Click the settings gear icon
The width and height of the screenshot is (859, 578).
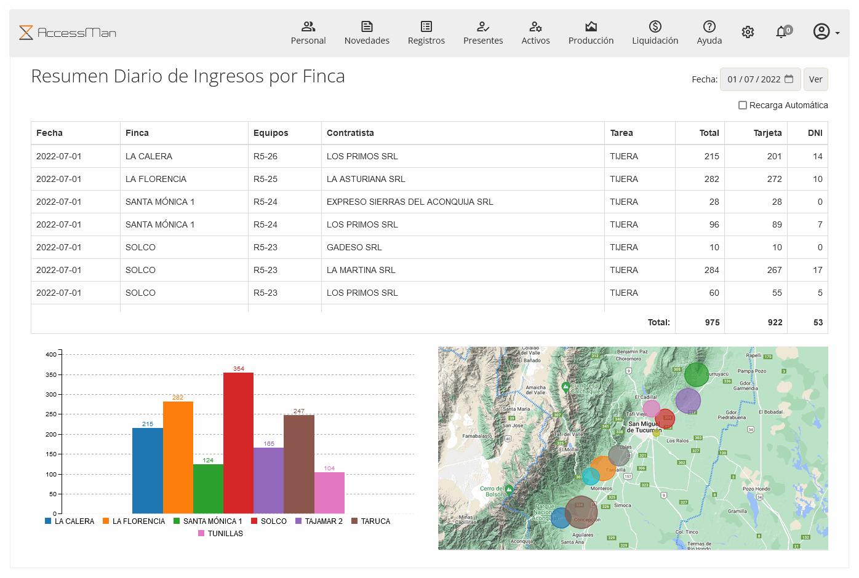748,32
